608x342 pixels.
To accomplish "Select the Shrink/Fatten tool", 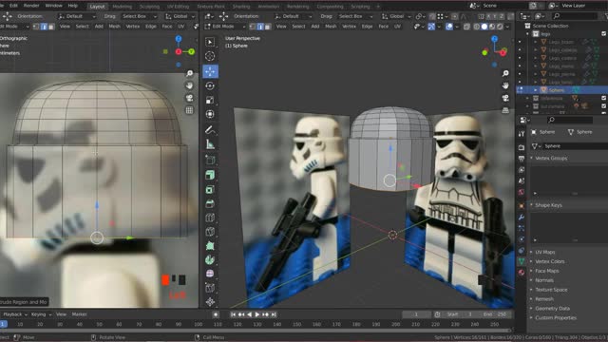I will pos(210,302).
